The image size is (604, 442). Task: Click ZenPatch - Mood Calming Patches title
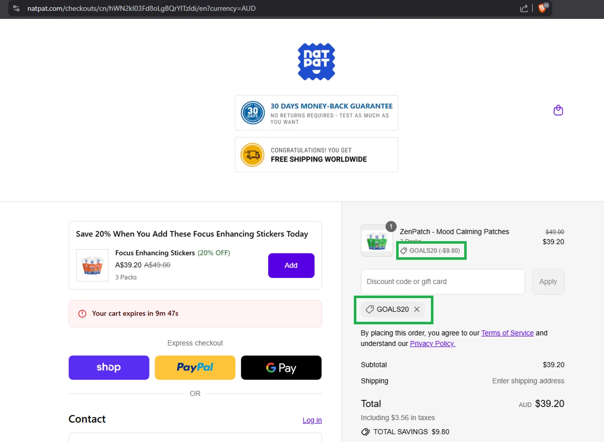pos(454,232)
